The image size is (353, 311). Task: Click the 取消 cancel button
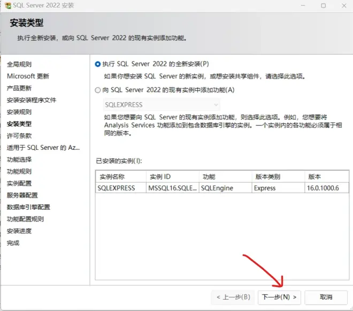click(326, 297)
